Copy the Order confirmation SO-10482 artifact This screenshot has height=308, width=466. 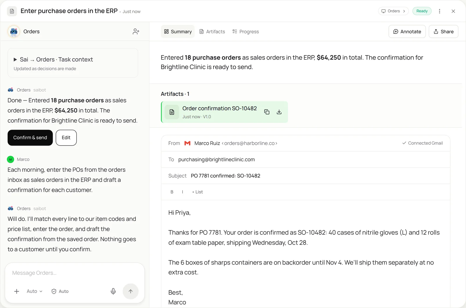coord(266,112)
